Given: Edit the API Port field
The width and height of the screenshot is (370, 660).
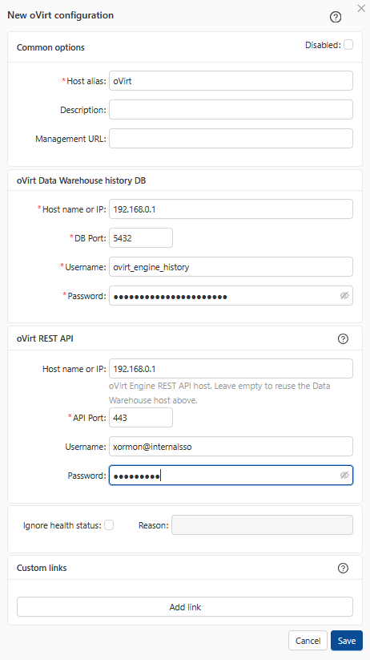Looking at the screenshot, I should coord(141,418).
